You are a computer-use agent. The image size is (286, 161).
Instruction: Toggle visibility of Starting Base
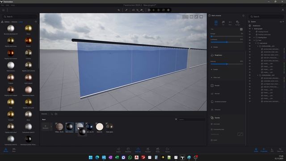pos(249,38)
